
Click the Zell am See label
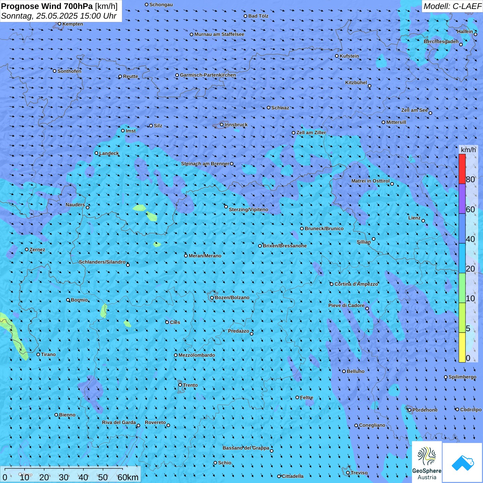(414, 110)
